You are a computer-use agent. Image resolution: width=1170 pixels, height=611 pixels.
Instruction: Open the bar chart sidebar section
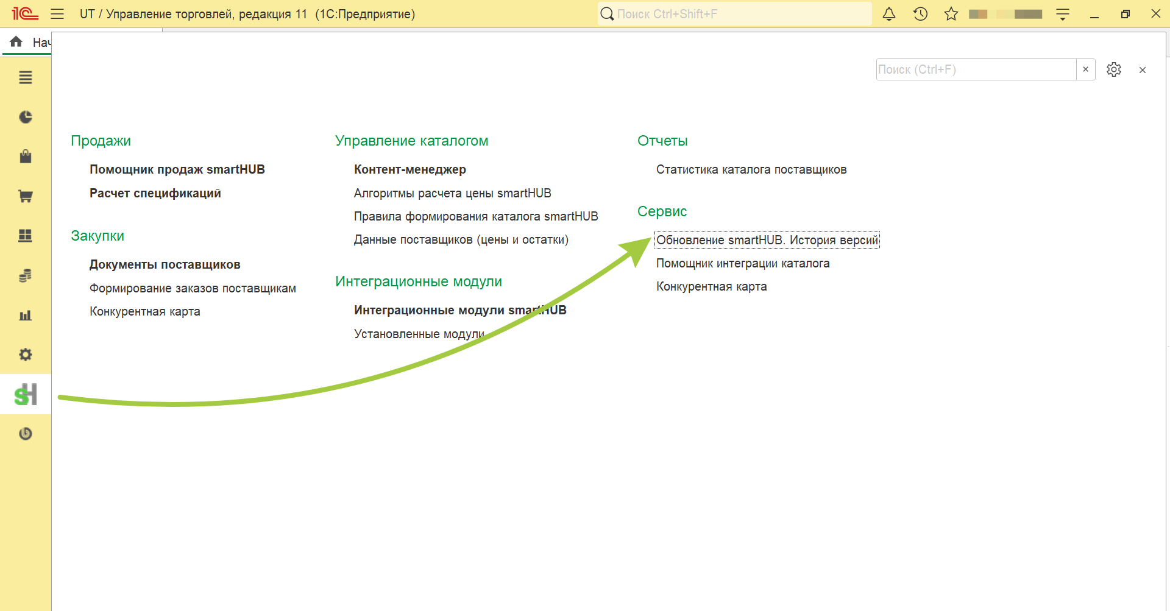(26, 315)
